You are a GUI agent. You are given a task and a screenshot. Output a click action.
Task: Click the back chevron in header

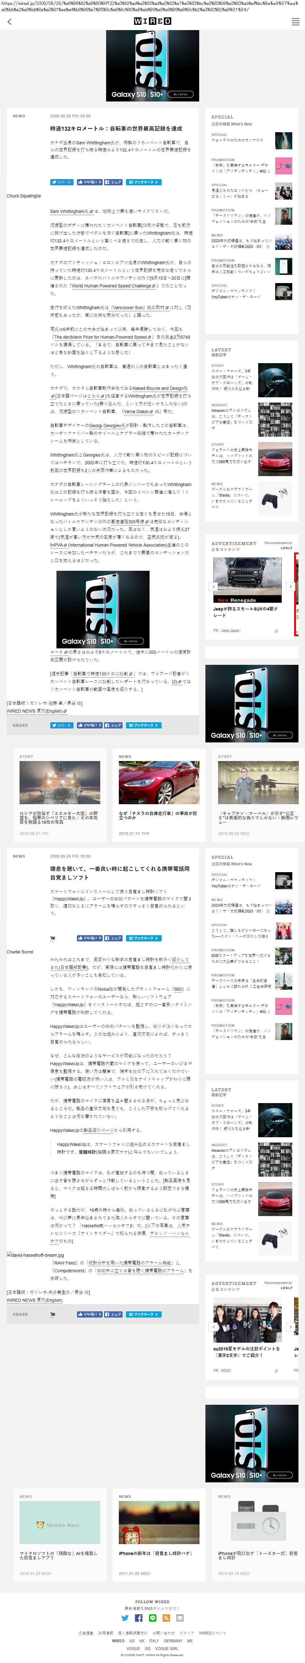[9, 21]
